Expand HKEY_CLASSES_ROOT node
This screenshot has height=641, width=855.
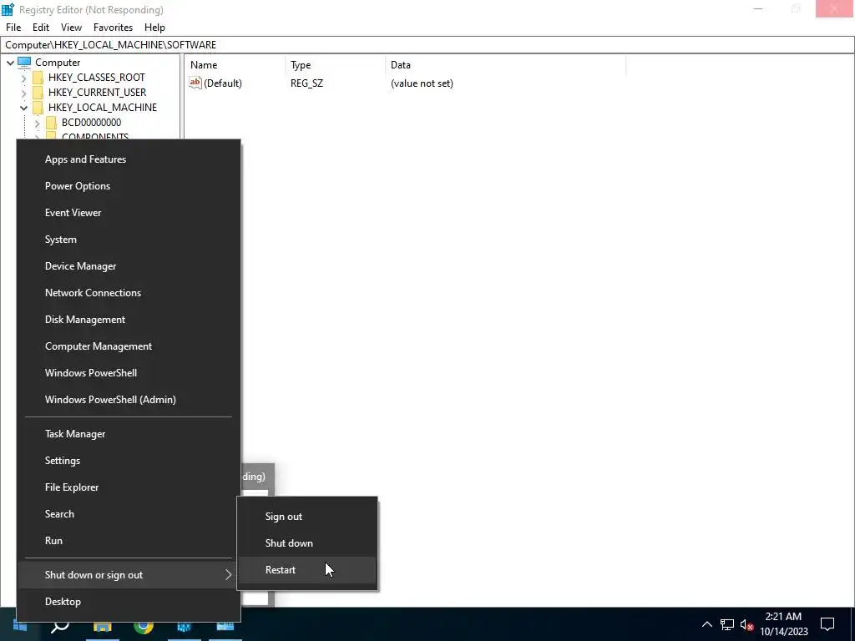click(x=24, y=78)
